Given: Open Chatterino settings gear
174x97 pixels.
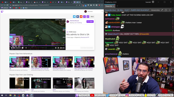Looking at the screenshot, I should coord(153,2).
